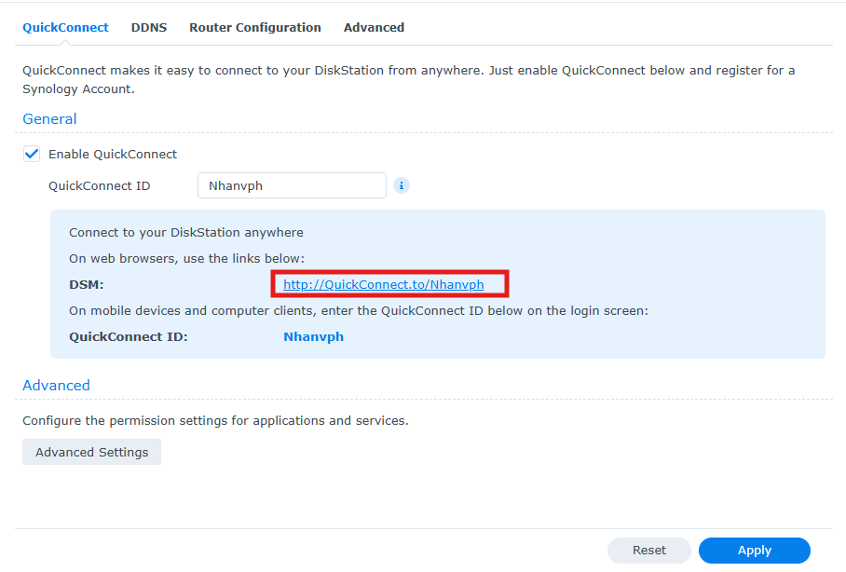Click the Enable QuickConnect label text
The width and height of the screenshot is (846, 572).
coord(113,155)
